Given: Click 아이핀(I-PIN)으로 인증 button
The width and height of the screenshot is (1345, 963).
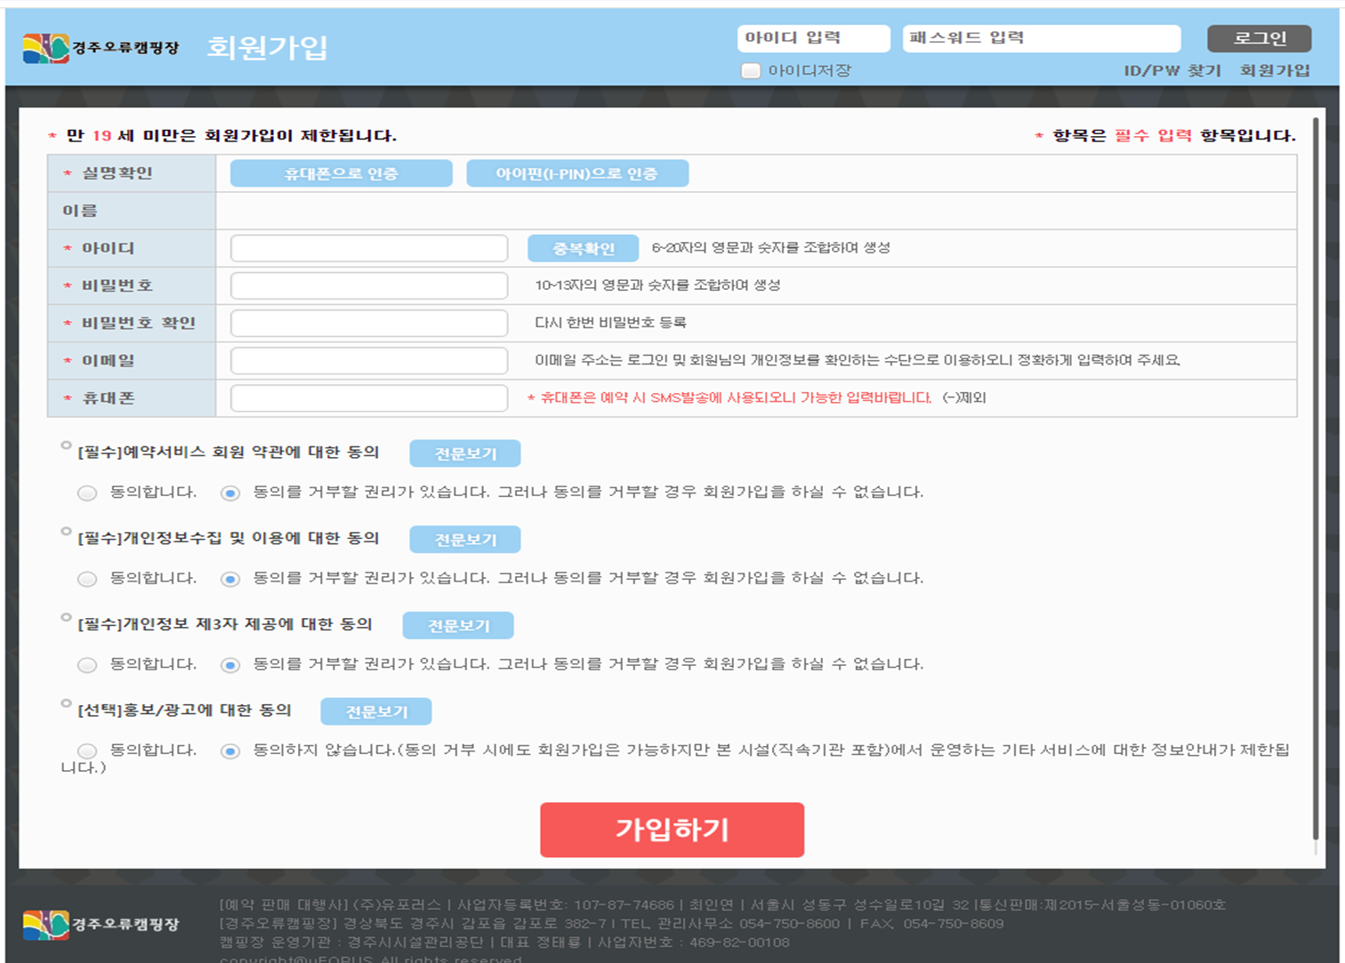Looking at the screenshot, I should (x=576, y=173).
